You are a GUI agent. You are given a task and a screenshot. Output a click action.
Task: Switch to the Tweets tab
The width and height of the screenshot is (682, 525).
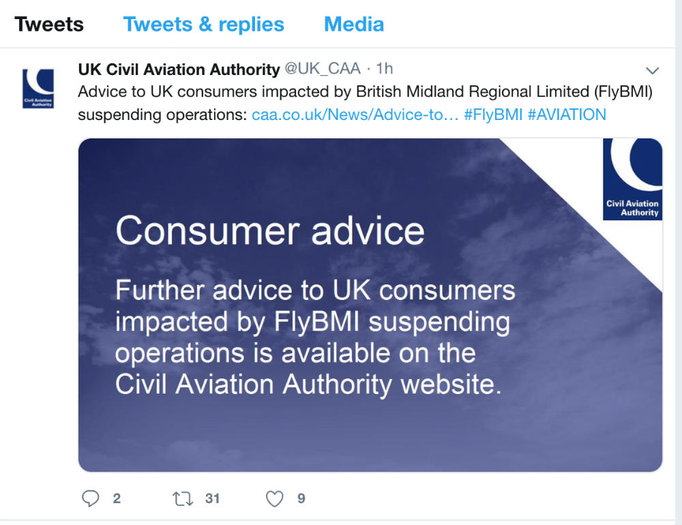[49, 24]
